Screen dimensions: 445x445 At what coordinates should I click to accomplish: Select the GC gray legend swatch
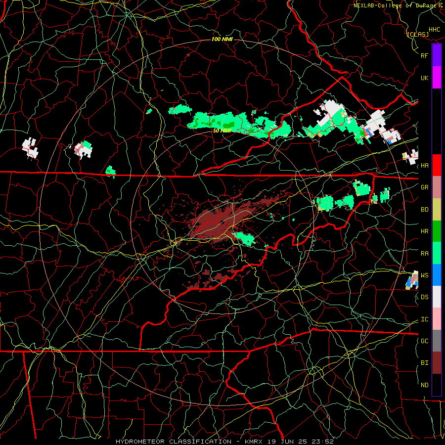click(437, 341)
